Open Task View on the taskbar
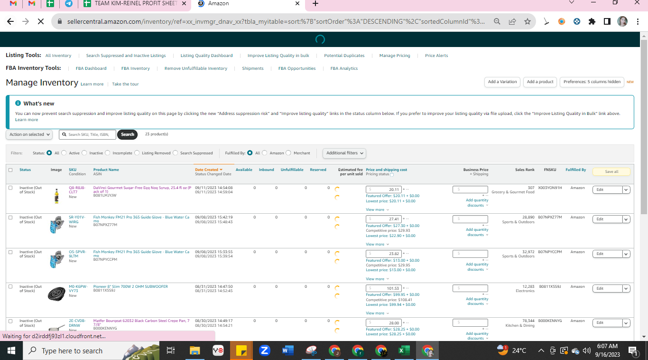 [x=171, y=351]
